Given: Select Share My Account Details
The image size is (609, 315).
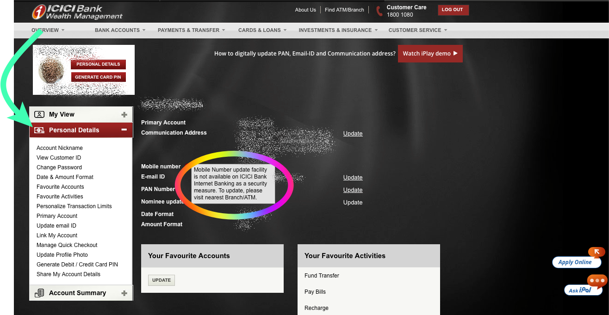Looking at the screenshot, I should 68,274.
